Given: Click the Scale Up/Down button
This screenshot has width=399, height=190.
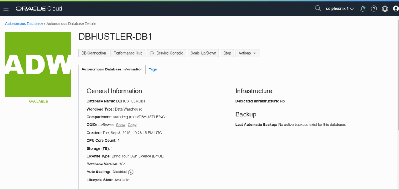Looking at the screenshot, I should [203, 53].
